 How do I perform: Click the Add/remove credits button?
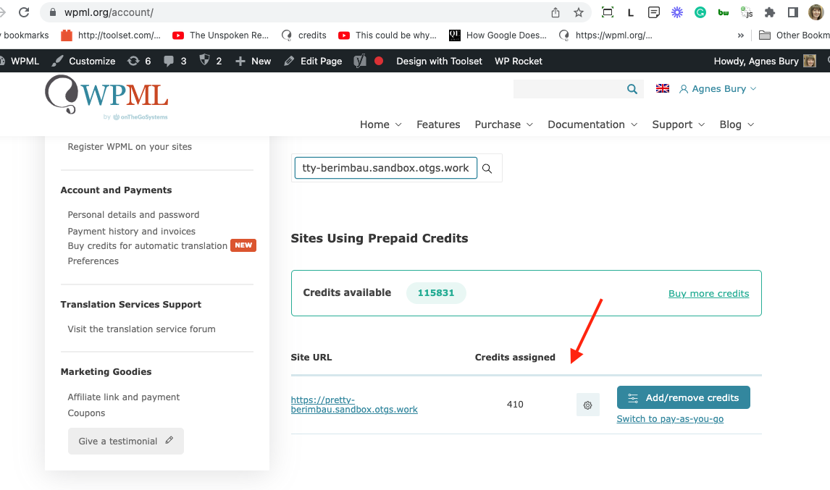coord(684,397)
